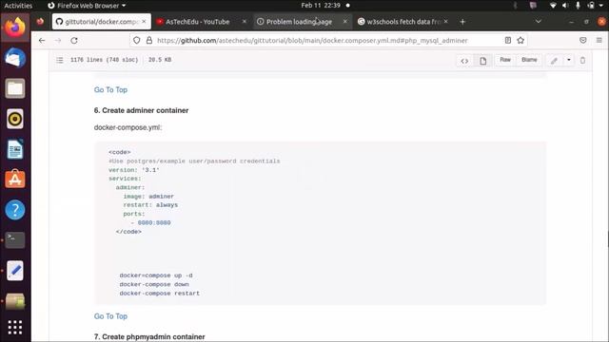This screenshot has width=609, height=342.
Task: Open a new browser tab
Action: [x=462, y=22]
